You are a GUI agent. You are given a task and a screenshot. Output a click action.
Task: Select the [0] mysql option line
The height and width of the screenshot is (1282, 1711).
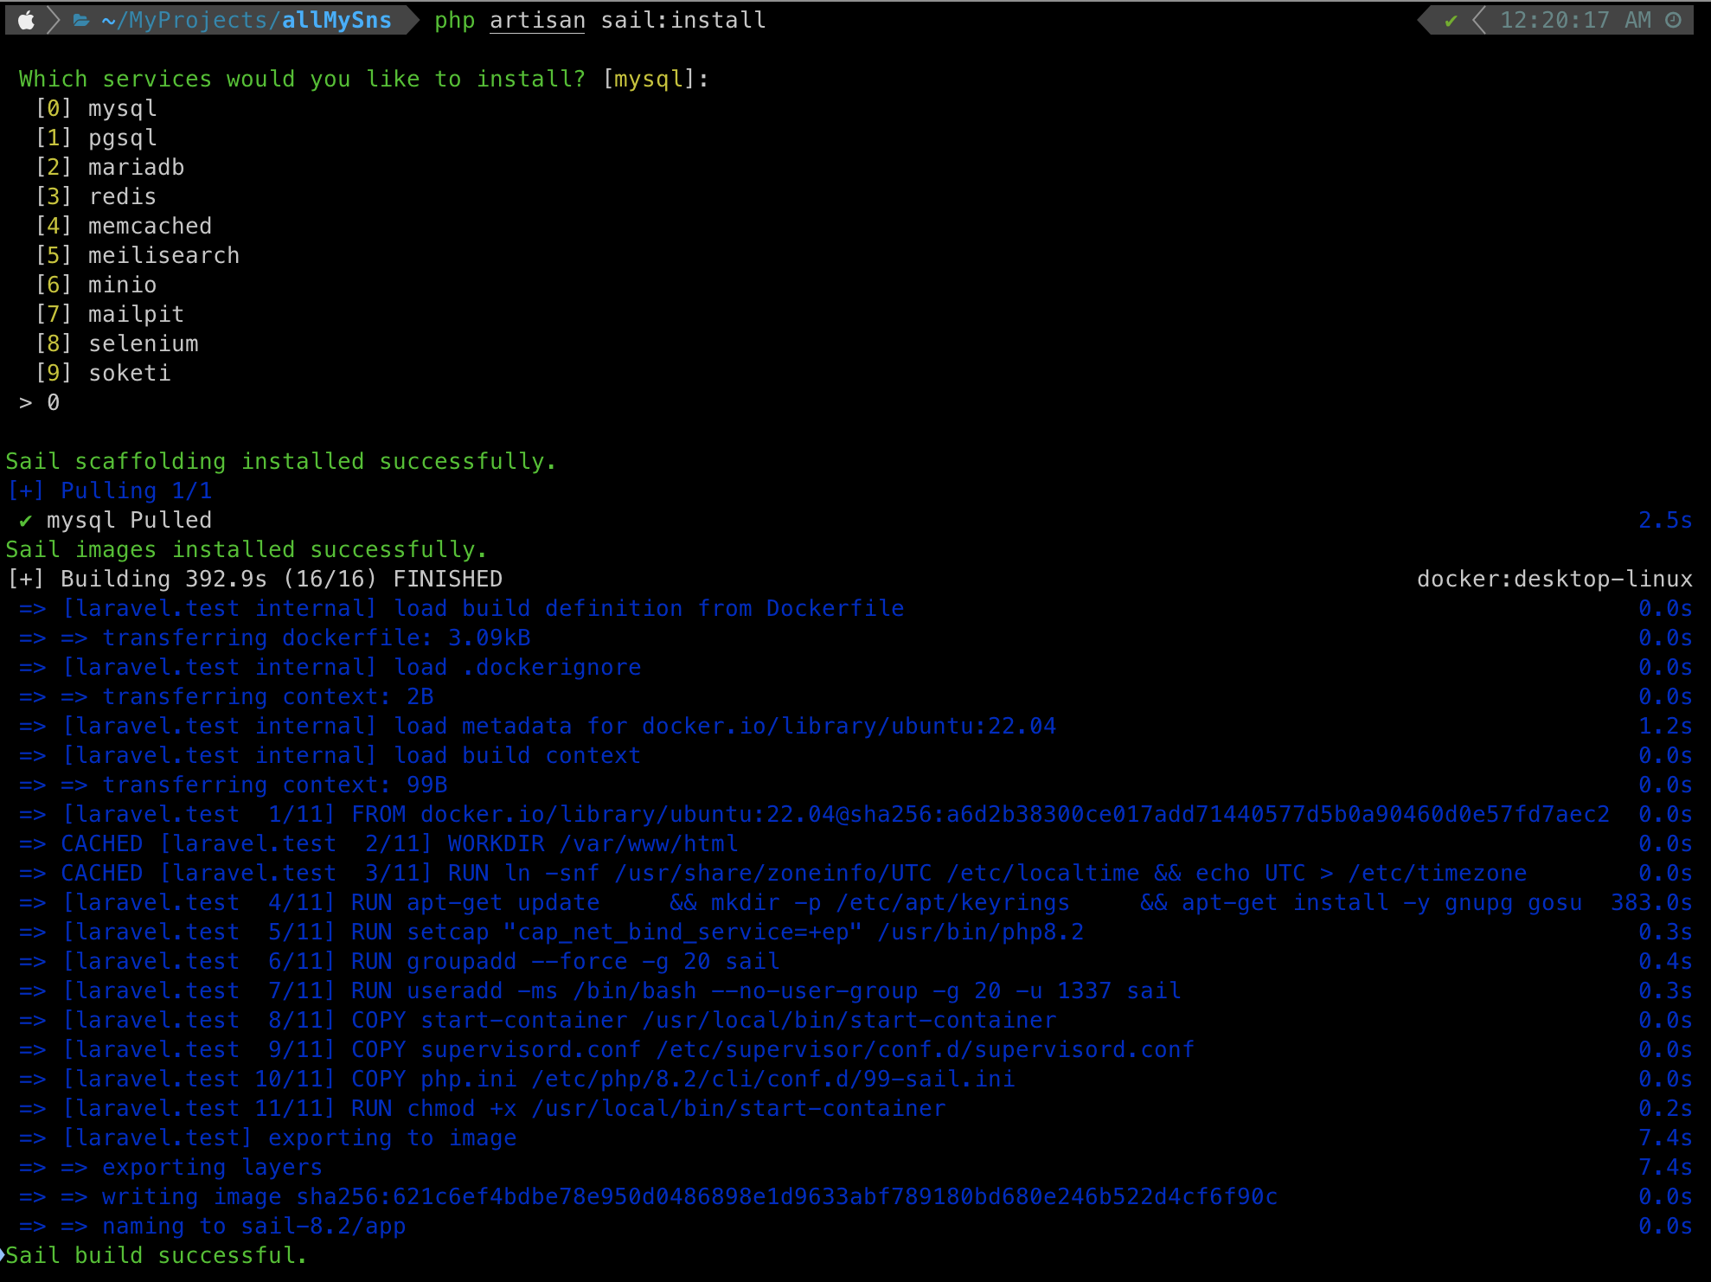point(96,109)
